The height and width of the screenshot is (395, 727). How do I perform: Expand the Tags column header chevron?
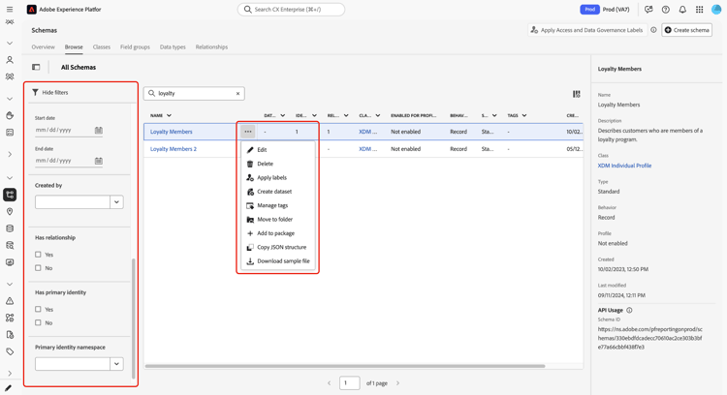pos(523,115)
